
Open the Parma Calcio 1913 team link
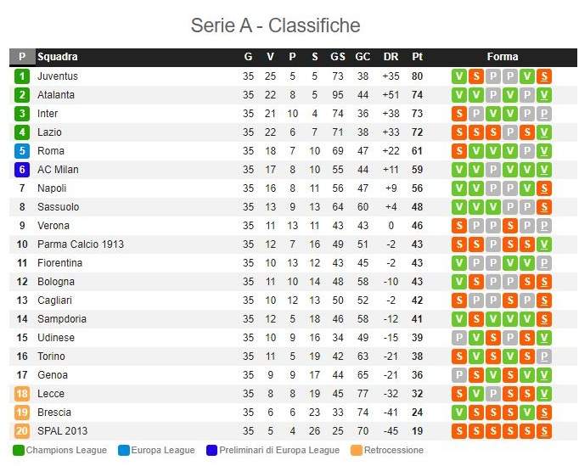tap(81, 244)
